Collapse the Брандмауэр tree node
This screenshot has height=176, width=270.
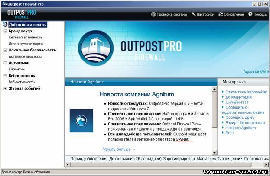[5, 31]
